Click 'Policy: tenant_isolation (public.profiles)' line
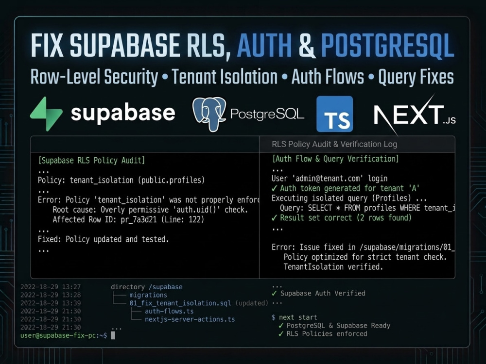The image size is (486, 364). 121,180
